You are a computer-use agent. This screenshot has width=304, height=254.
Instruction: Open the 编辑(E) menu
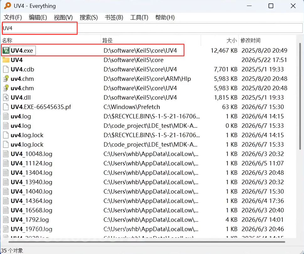38,18
